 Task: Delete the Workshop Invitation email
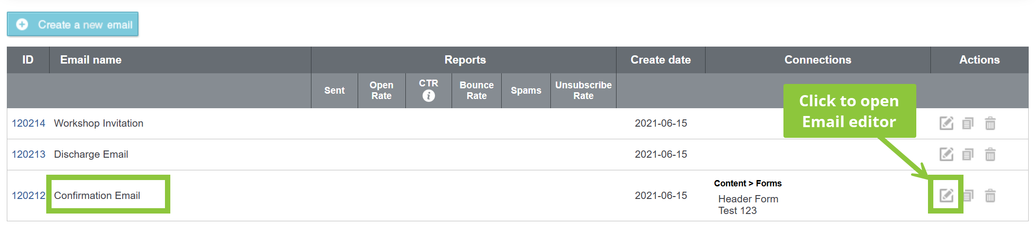(x=990, y=123)
